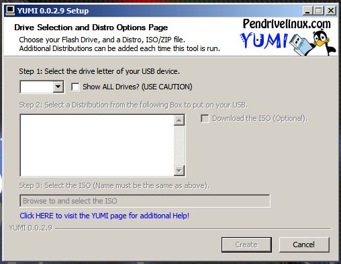
Task: Click the Browse to and select the ISO field
Action: (x=145, y=201)
